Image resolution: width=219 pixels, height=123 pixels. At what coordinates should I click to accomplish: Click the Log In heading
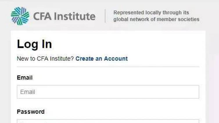pyautogui.click(x=34, y=44)
